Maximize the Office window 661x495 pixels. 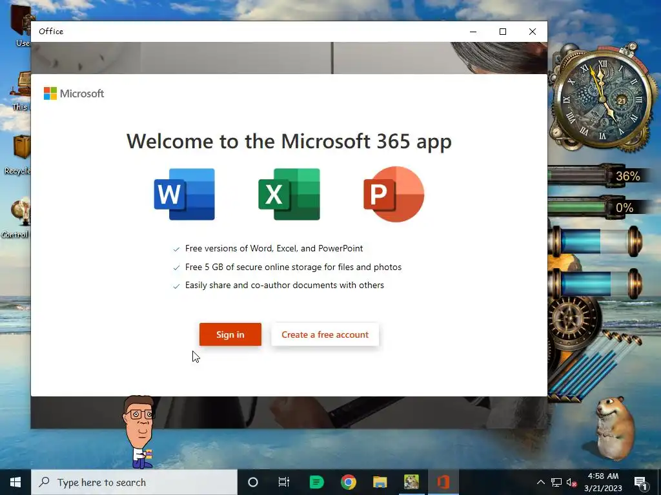[502, 32]
